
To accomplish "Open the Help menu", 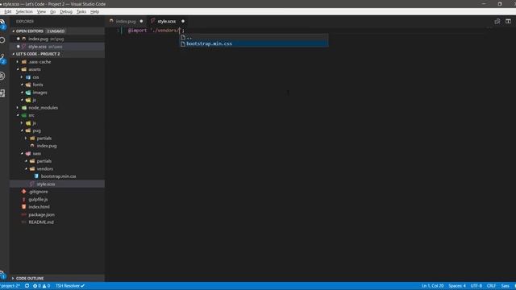I will pyautogui.click(x=94, y=11).
